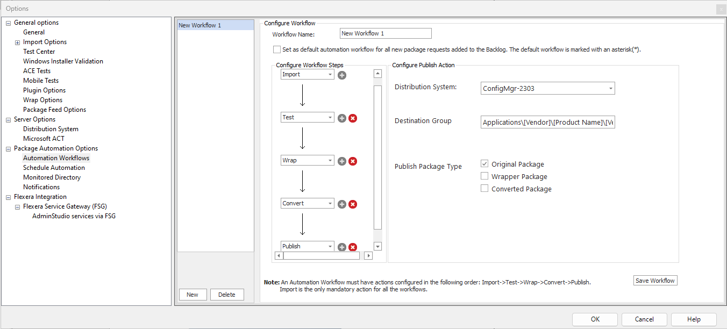Select New Workflow 1 in list
The width and height of the screenshot is (727, 329).
click(216, 25)
